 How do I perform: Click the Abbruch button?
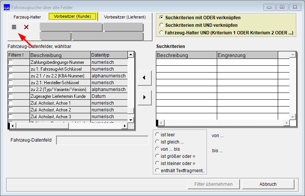[x=268, y=184]
